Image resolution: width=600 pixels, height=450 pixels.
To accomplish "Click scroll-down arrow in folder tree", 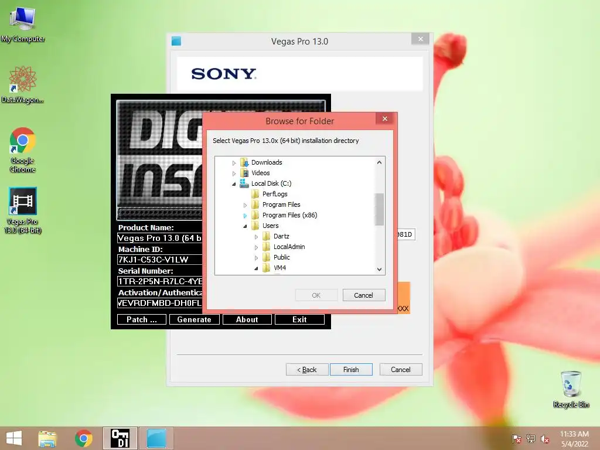I will point(379,269).
